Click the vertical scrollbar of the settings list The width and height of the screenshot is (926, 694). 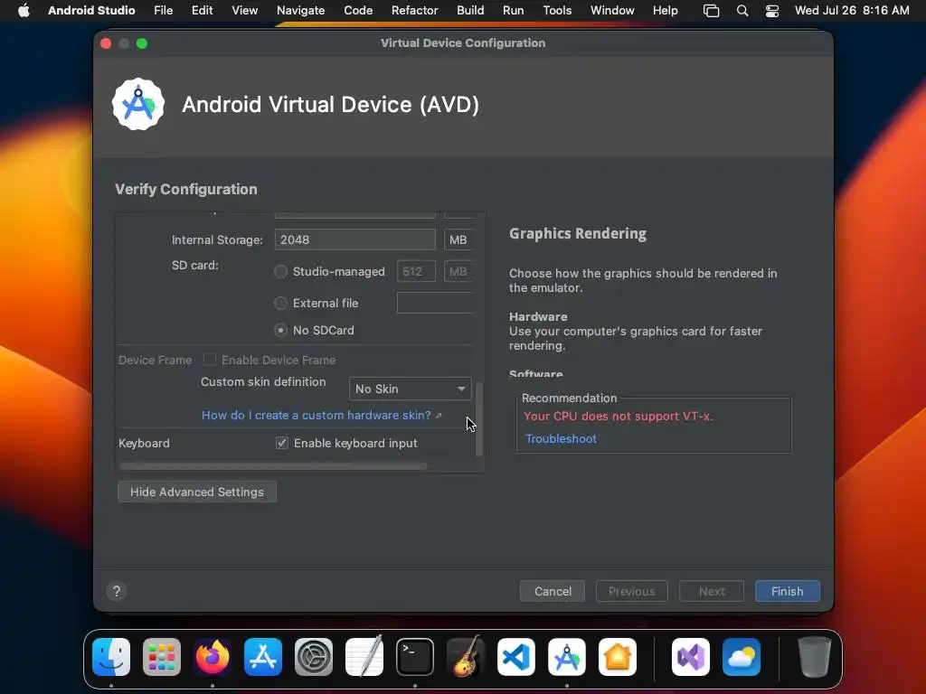pyautogui.click(x=479, y=419)
